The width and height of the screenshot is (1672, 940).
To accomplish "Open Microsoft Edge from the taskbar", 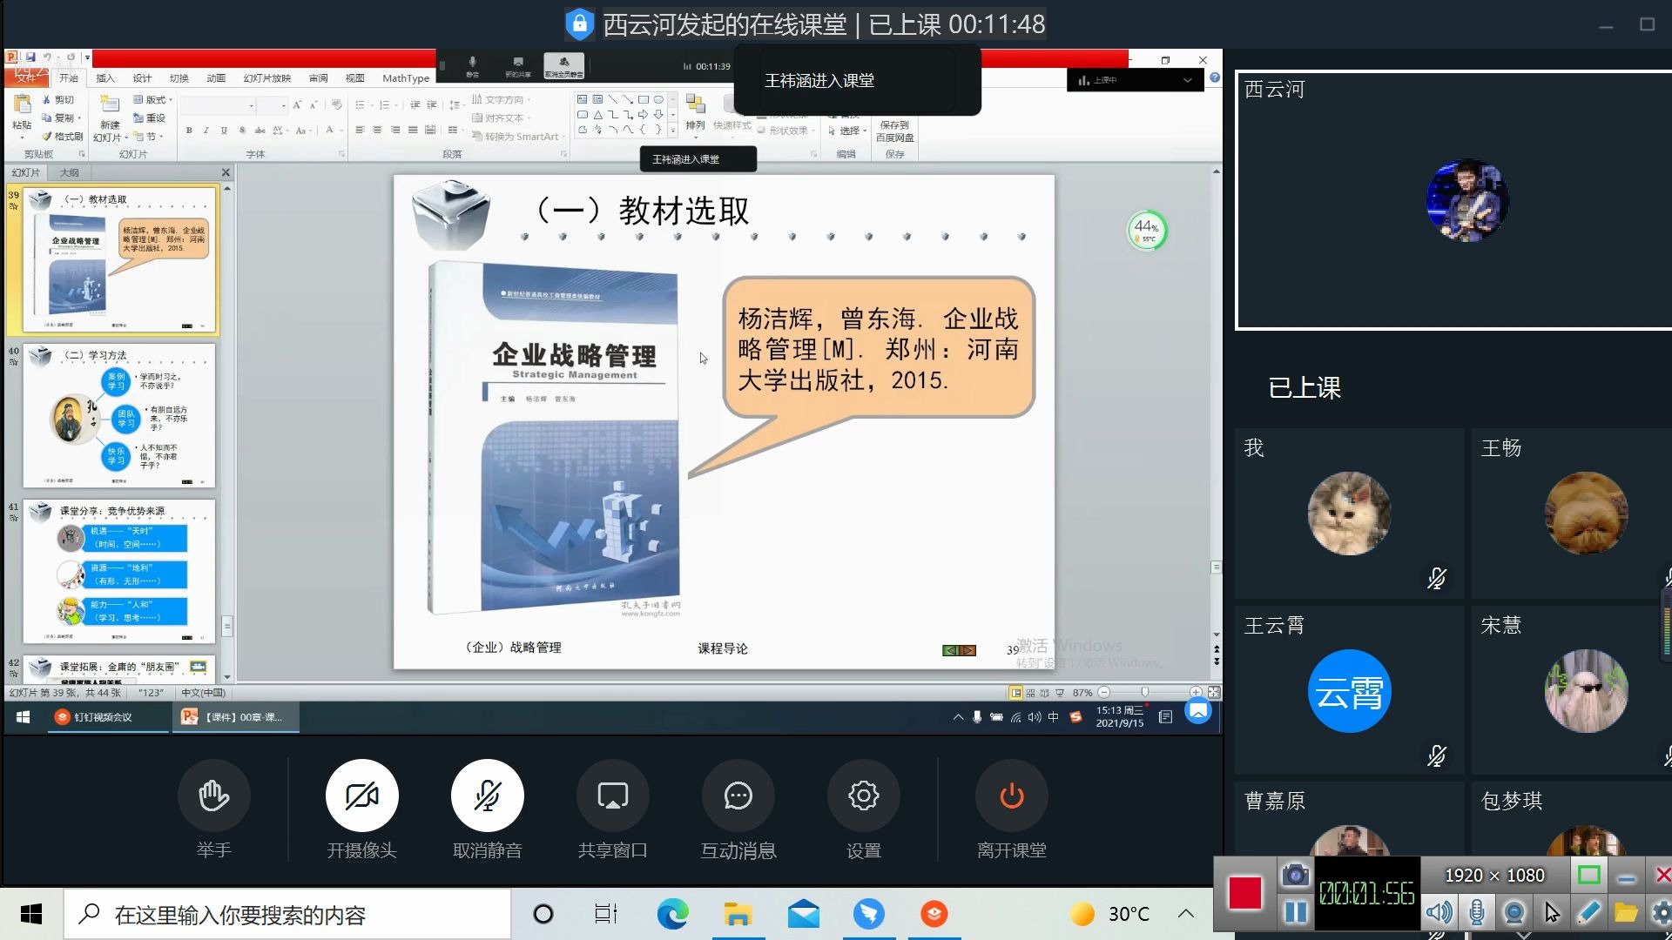I will point(672,914).
